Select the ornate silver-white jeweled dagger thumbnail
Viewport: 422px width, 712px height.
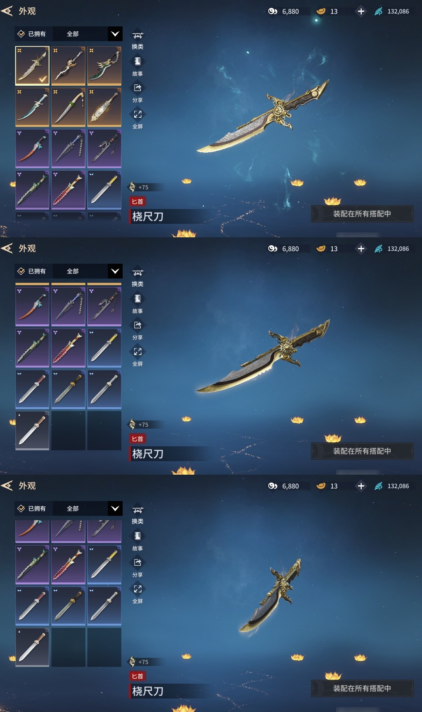pyautogui.click(x=104, y=107)
